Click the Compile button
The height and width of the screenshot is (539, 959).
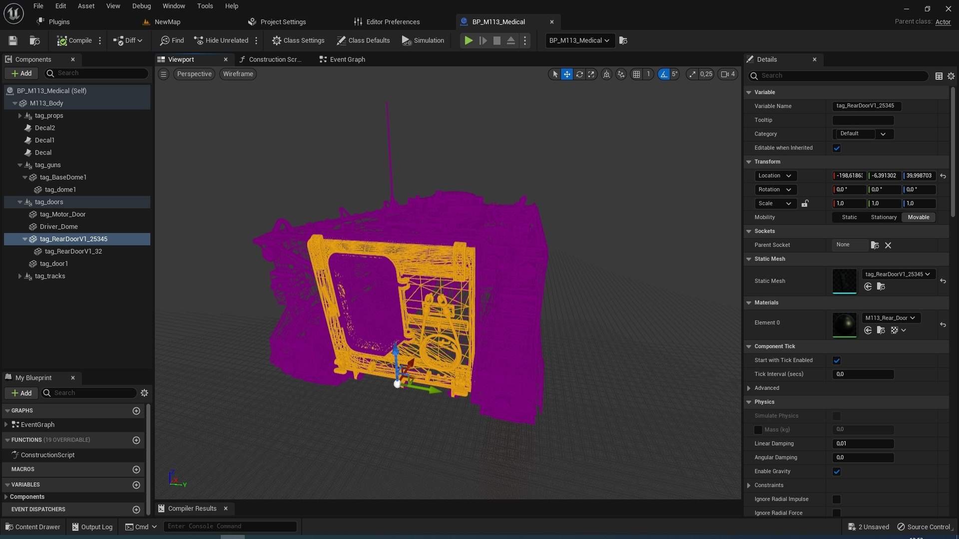tap(74, 40)
